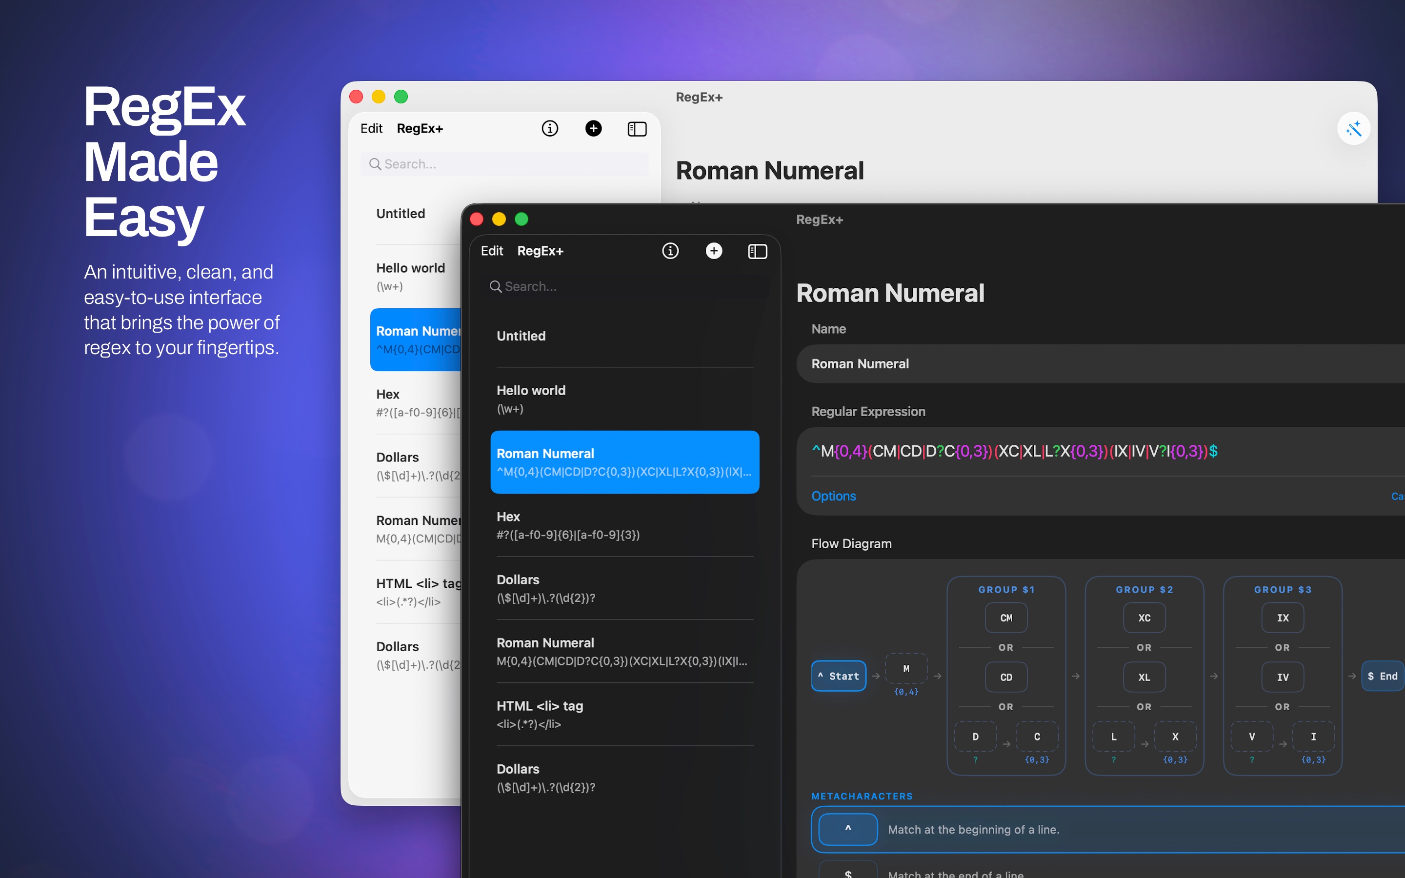Add a new regex in the light window
Screen dimensions: 1405x878
pyautogui.click(x=593, y=128)
